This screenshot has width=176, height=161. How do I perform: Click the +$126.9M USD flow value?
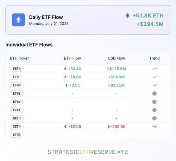[x=117, y=69]
